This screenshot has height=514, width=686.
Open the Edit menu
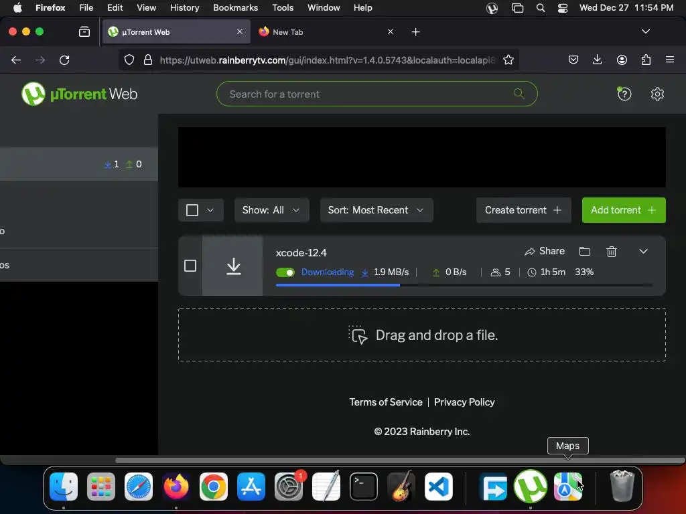[x=115, y=7]
